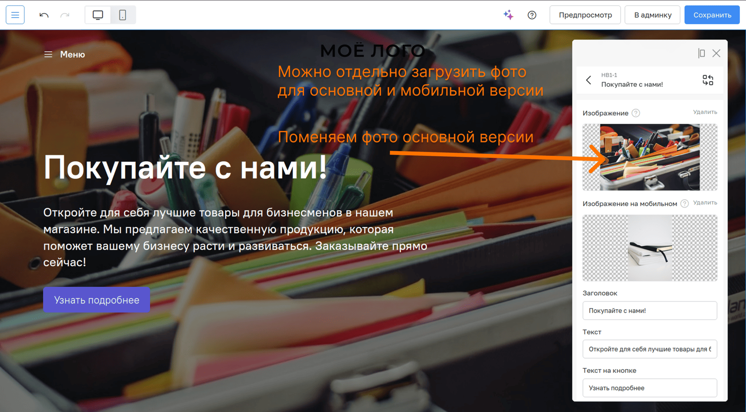Show help tooltip for Изображение
The image size is (746, 412).
pos(636,113)
